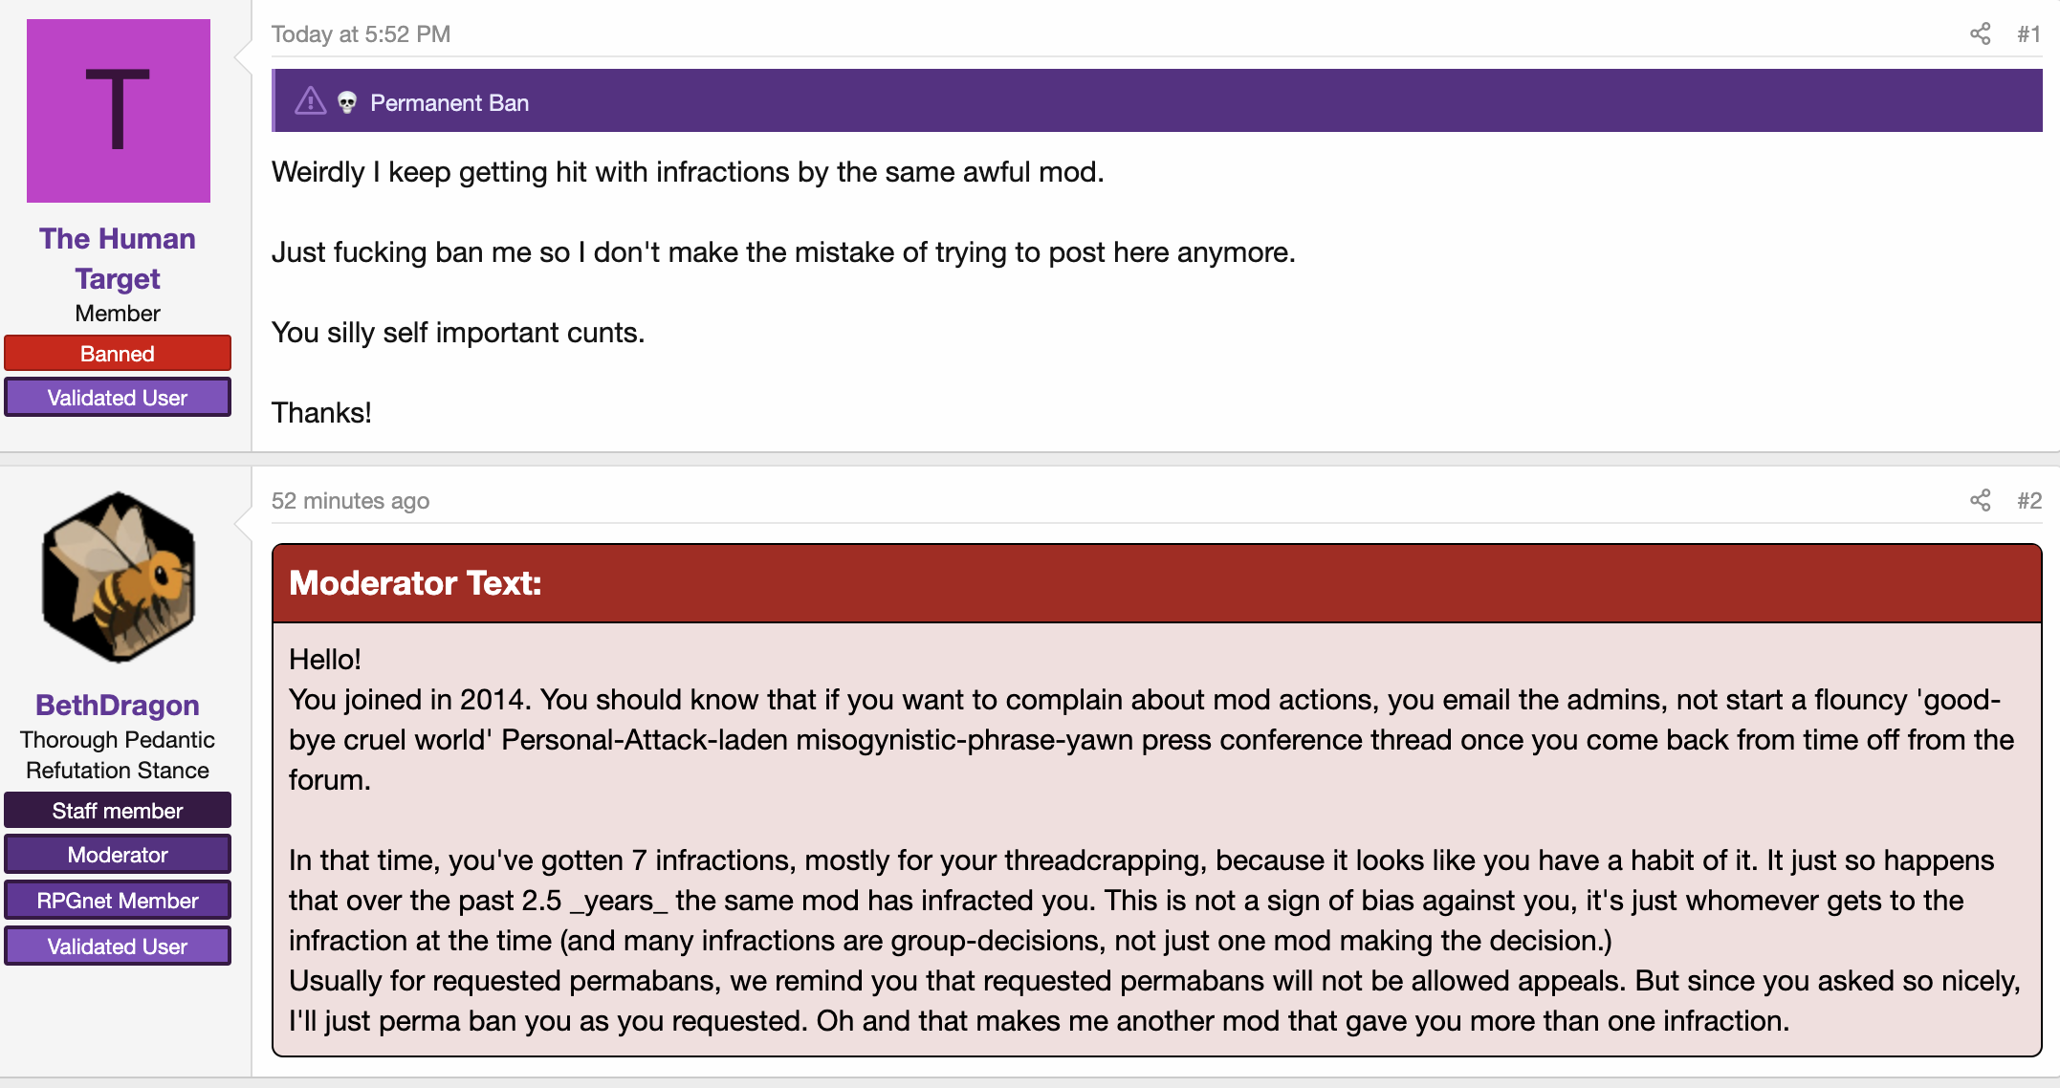Click the share icon on post #1
The image size is (2060, 1088).
[1980, 34]
